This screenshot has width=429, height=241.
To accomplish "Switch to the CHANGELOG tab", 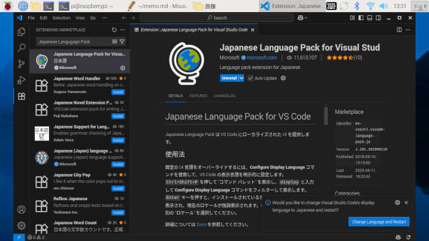I will (x=225, y=96).
